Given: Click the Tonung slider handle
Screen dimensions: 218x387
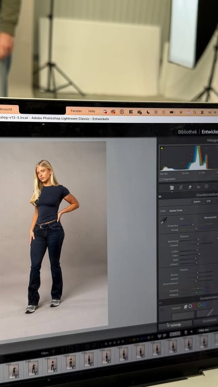Looking at the screenshot, I should [196, 229].
